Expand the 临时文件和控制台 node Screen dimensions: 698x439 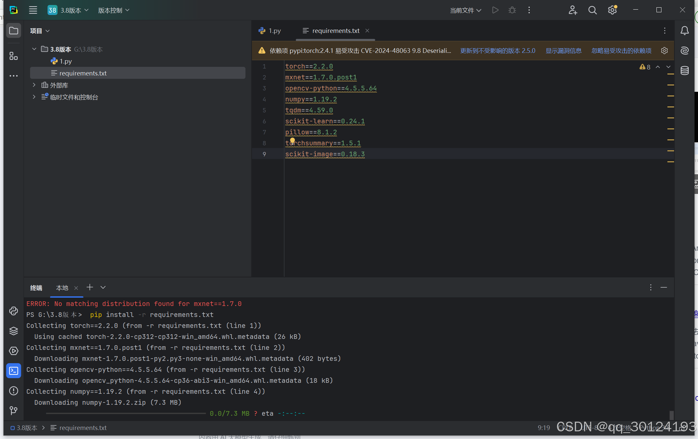click(34, 97)
